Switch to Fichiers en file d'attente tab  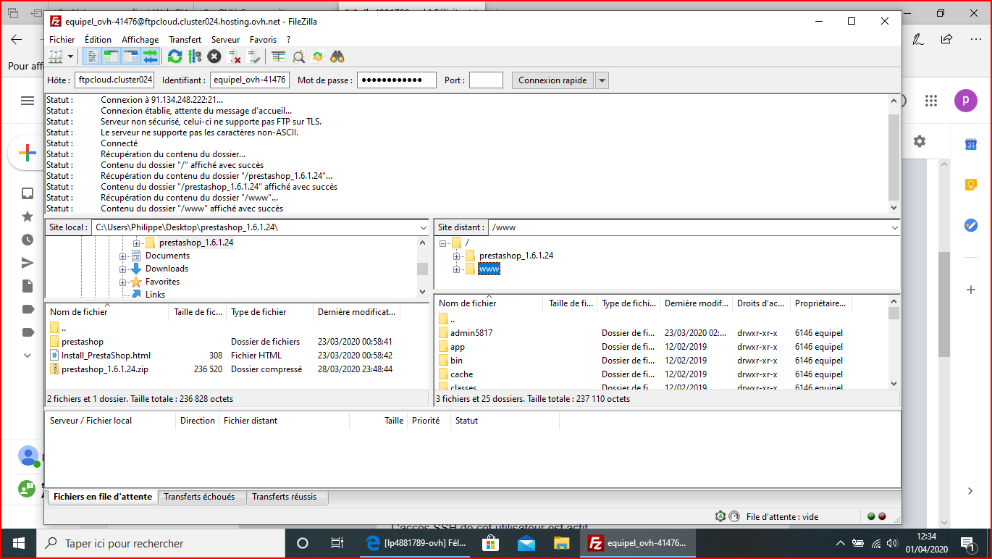[x=103, y=497]
